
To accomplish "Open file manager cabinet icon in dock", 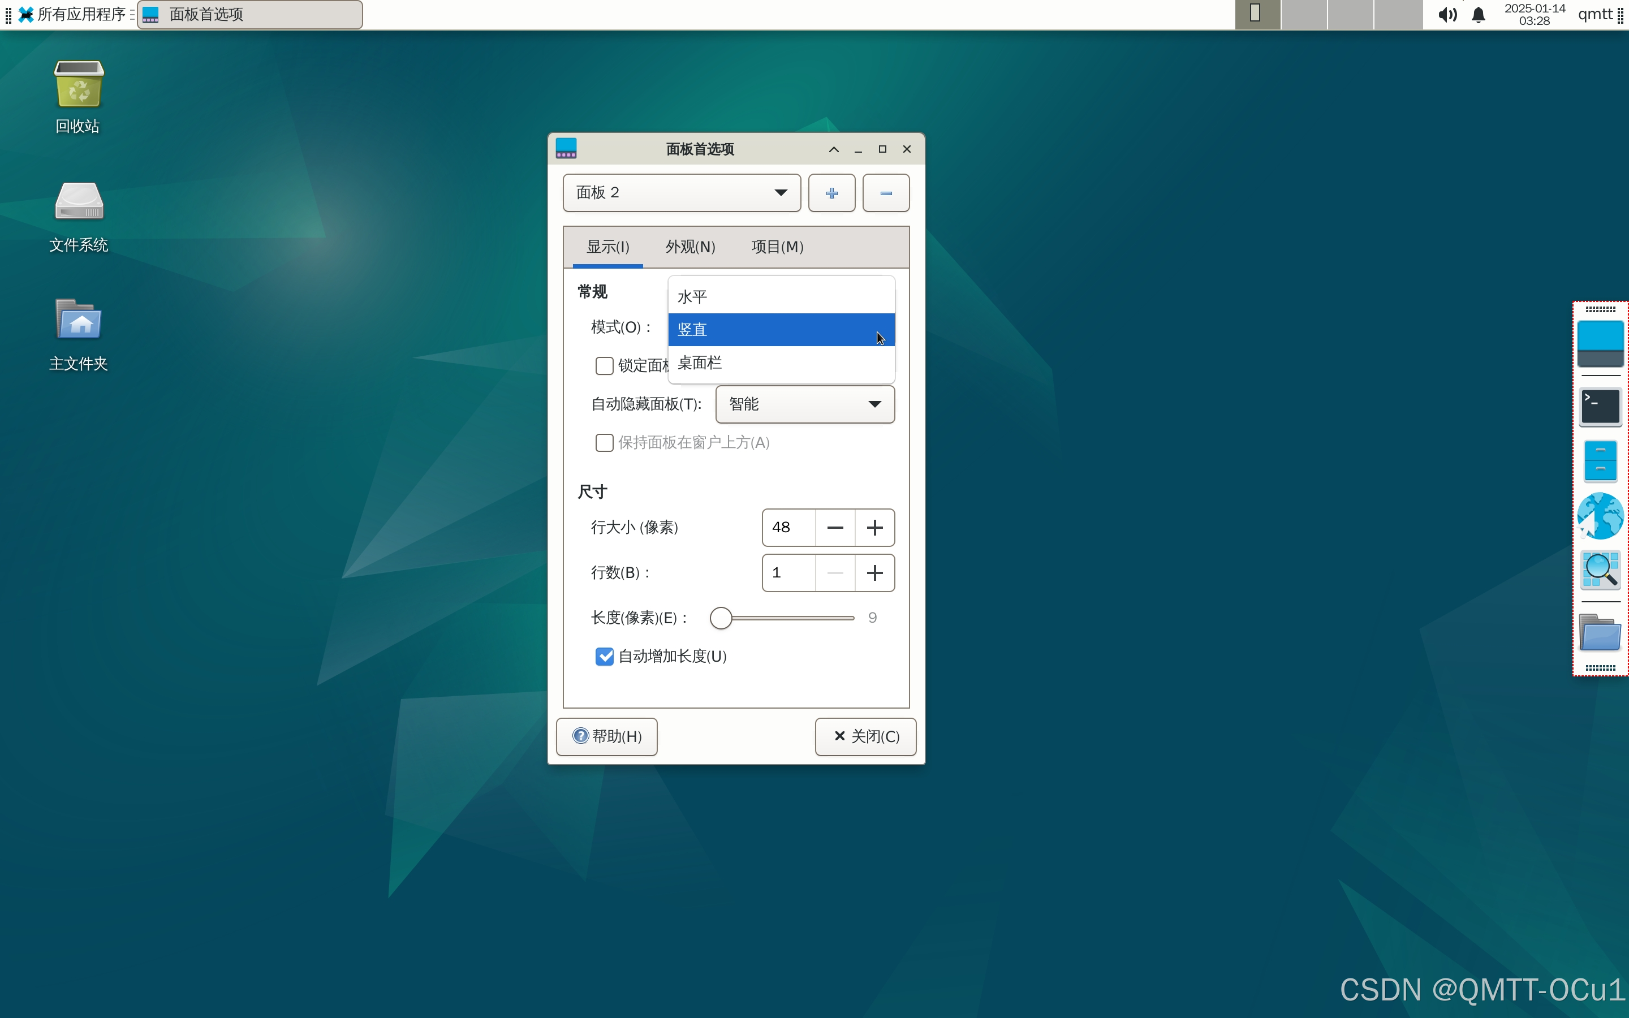I will click(1600, 461).
